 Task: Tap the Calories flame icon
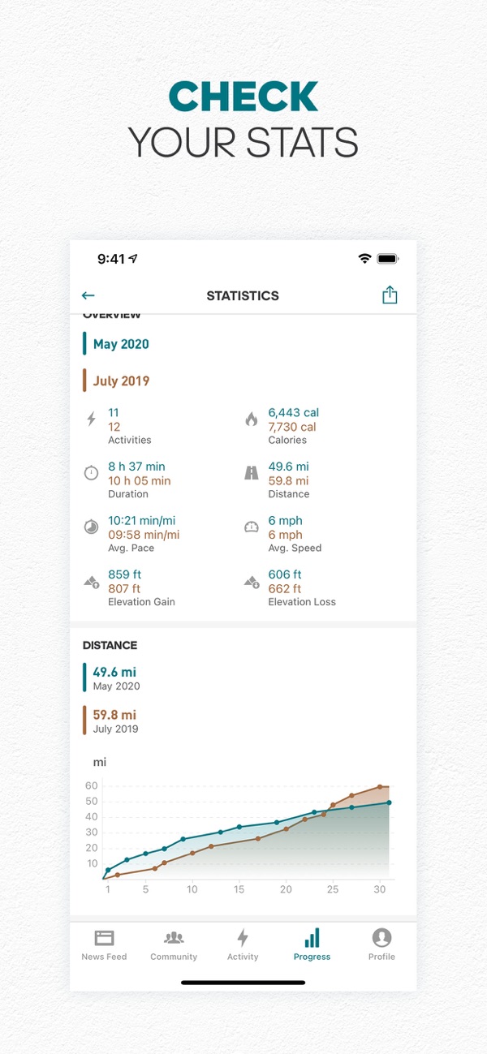[x=251, y=419]
